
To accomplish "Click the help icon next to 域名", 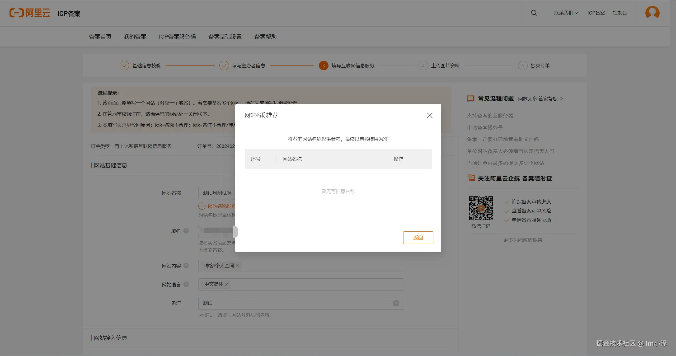I will (186, 231).
